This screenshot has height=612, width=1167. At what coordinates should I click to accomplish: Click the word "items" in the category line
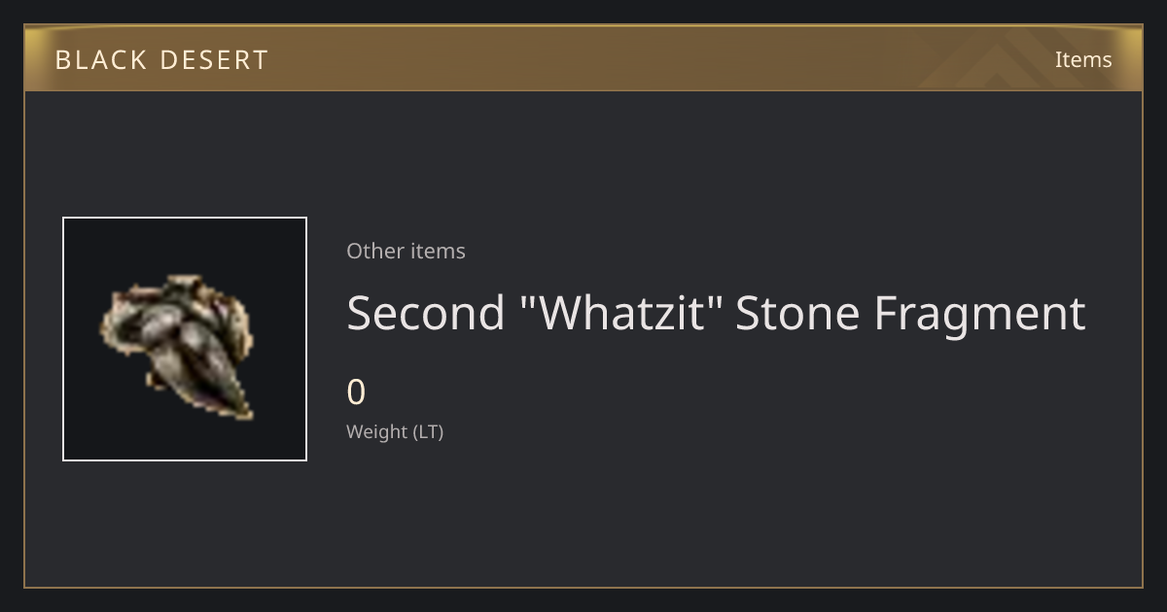(438, 251)
